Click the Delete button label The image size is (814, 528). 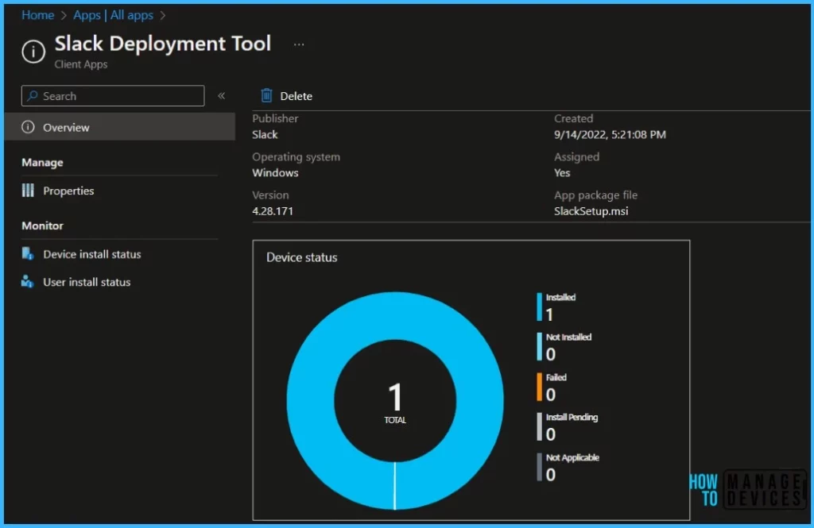pyautogui.click(x=297, y=96)
